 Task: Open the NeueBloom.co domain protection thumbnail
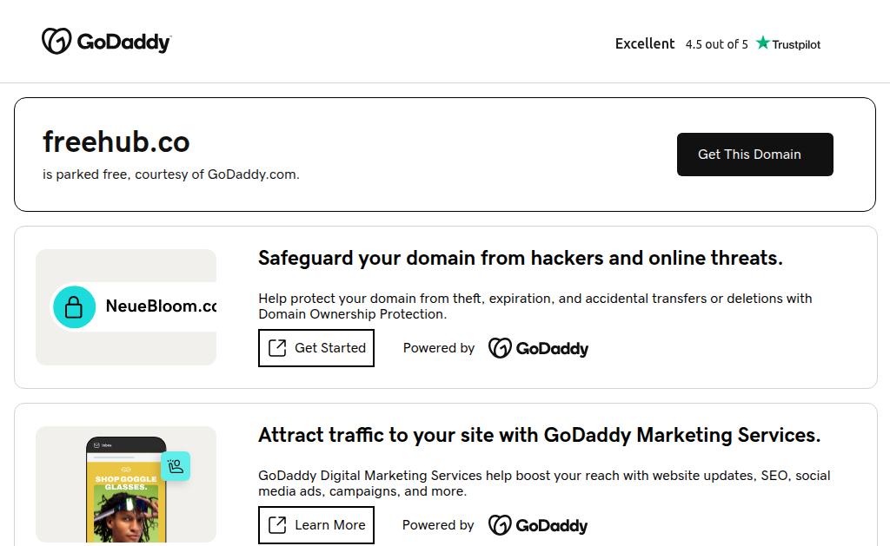126,307
